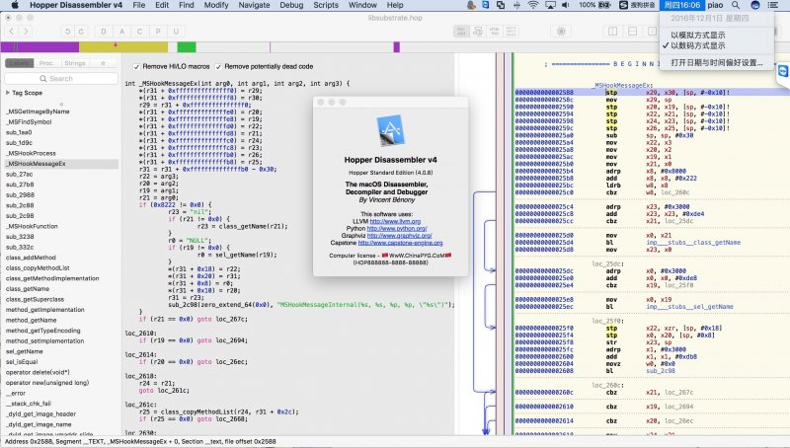790x448 pixels.
Task: Go forward with the right arrow toolbar button
Action: (x=26, y=32)
